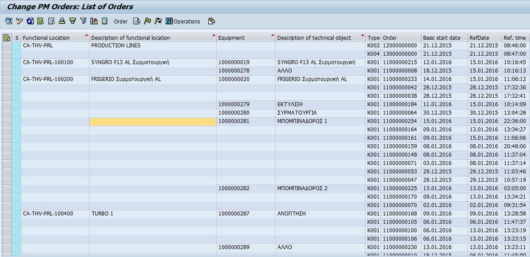Click the ΜΠΟΜΠΙΝΑΔΟΡΟΣ 2 technical object cell
The image size is (530, 257).
(320, 189)
